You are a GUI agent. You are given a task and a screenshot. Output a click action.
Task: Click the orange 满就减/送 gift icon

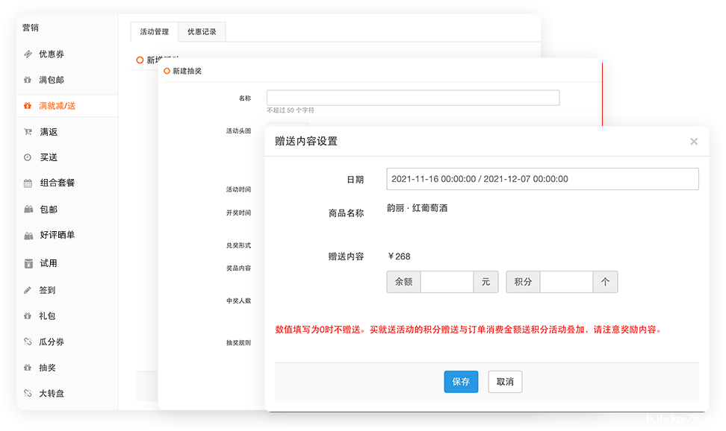[28, 106]
